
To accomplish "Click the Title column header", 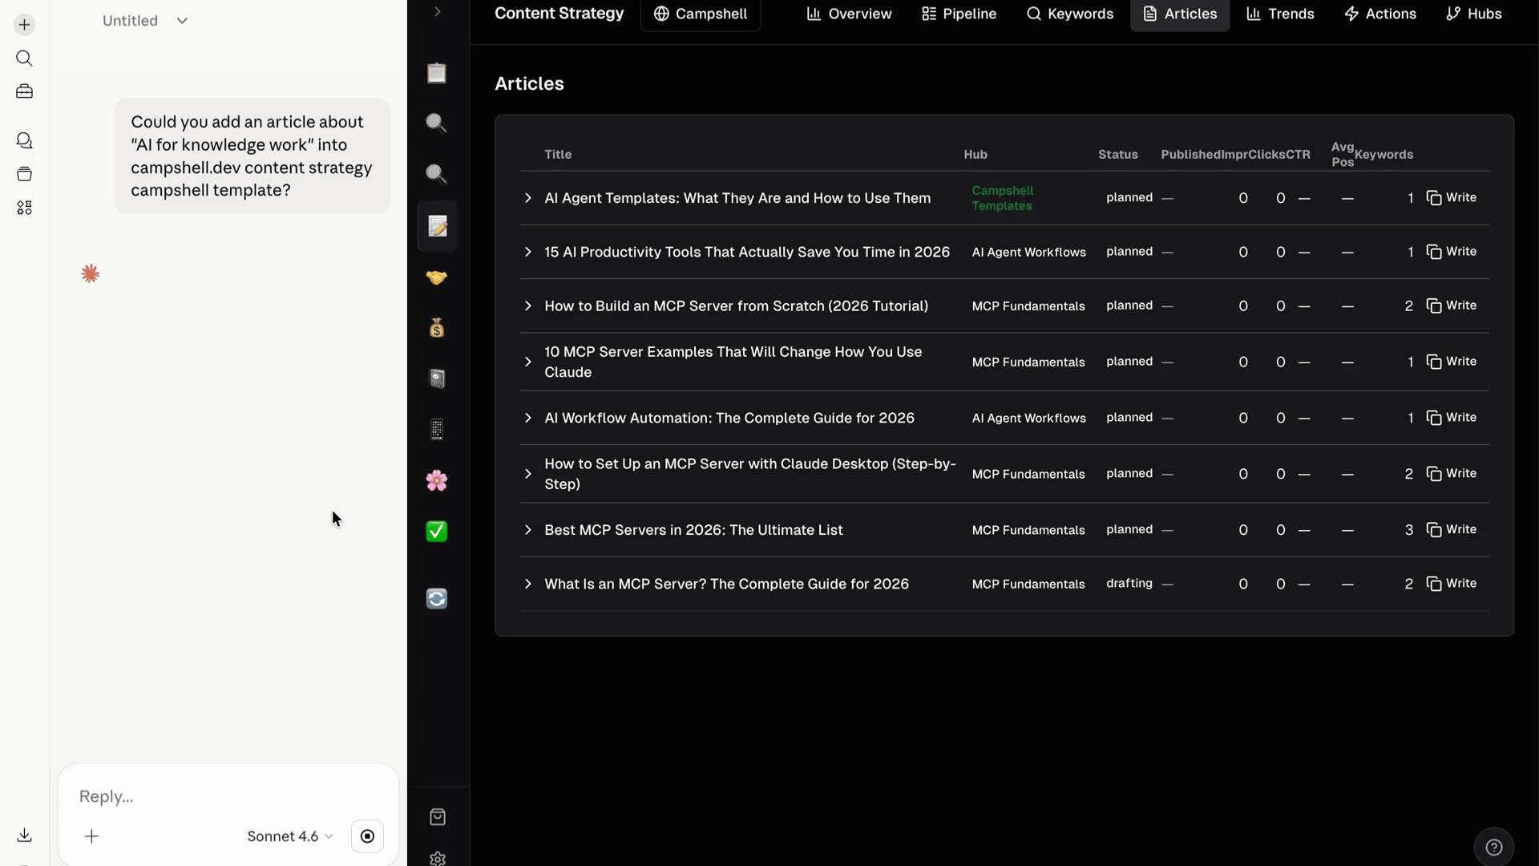I will 558,154.
